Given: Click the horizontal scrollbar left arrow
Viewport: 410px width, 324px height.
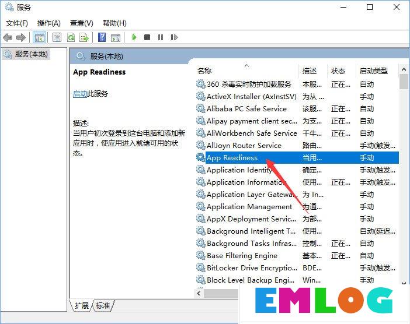Looking at the screenshot, I should tap(199, 293).
